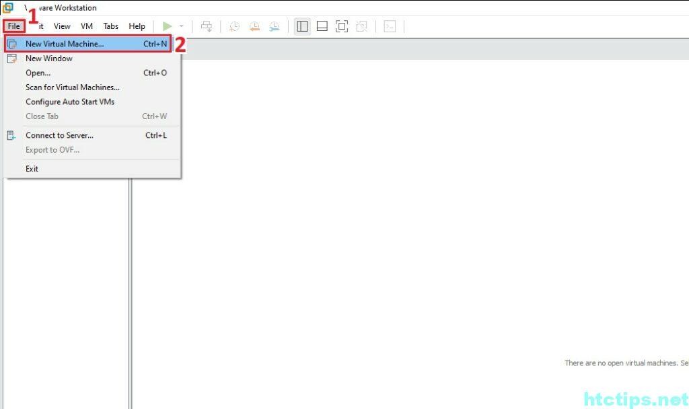
Task: Expand the power options dropdown arrow
Action: (x=182, y=26)
